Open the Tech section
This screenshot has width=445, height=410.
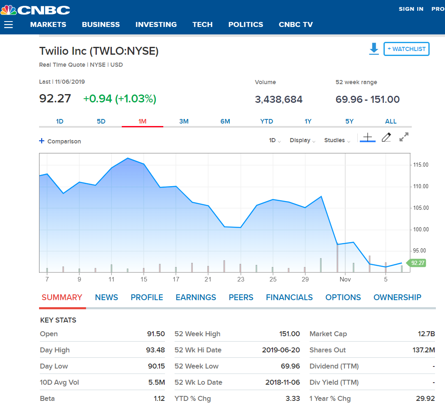pyautogui.click(x=203, y=24)
